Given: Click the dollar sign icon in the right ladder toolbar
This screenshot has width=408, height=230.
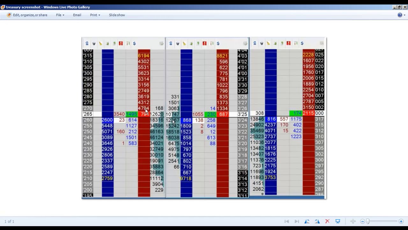Looking at the screenshot, I should (302, 43).
